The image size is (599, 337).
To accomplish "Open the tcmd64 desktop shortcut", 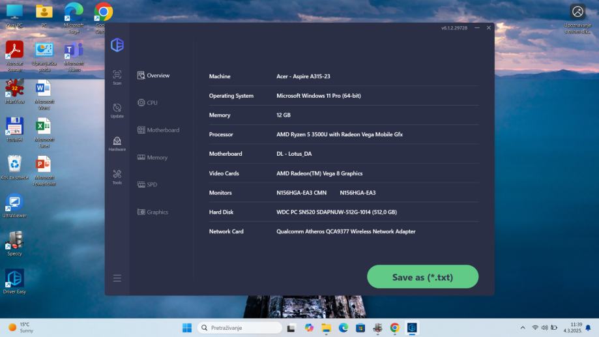I will [x=14, y=130].
